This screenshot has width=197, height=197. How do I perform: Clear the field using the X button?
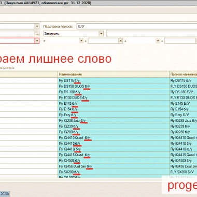(121, 41)
